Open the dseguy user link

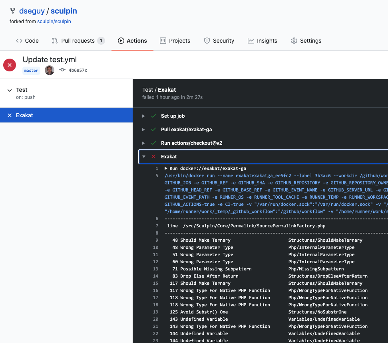pos(32,11)
